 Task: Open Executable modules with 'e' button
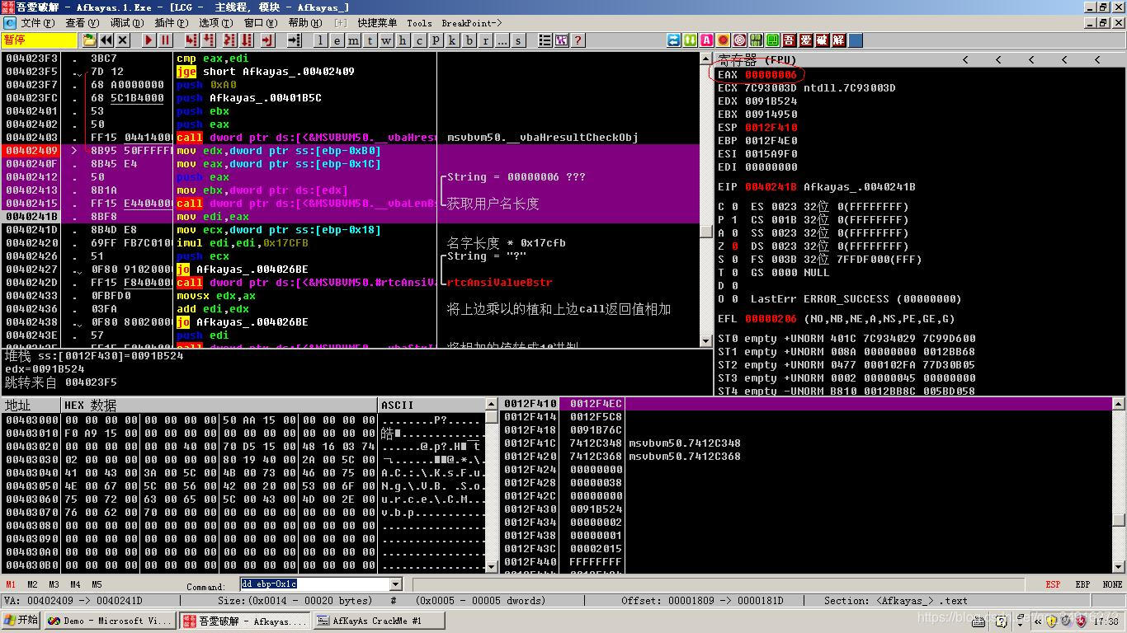pyautogui.click(x=337, y=40)
